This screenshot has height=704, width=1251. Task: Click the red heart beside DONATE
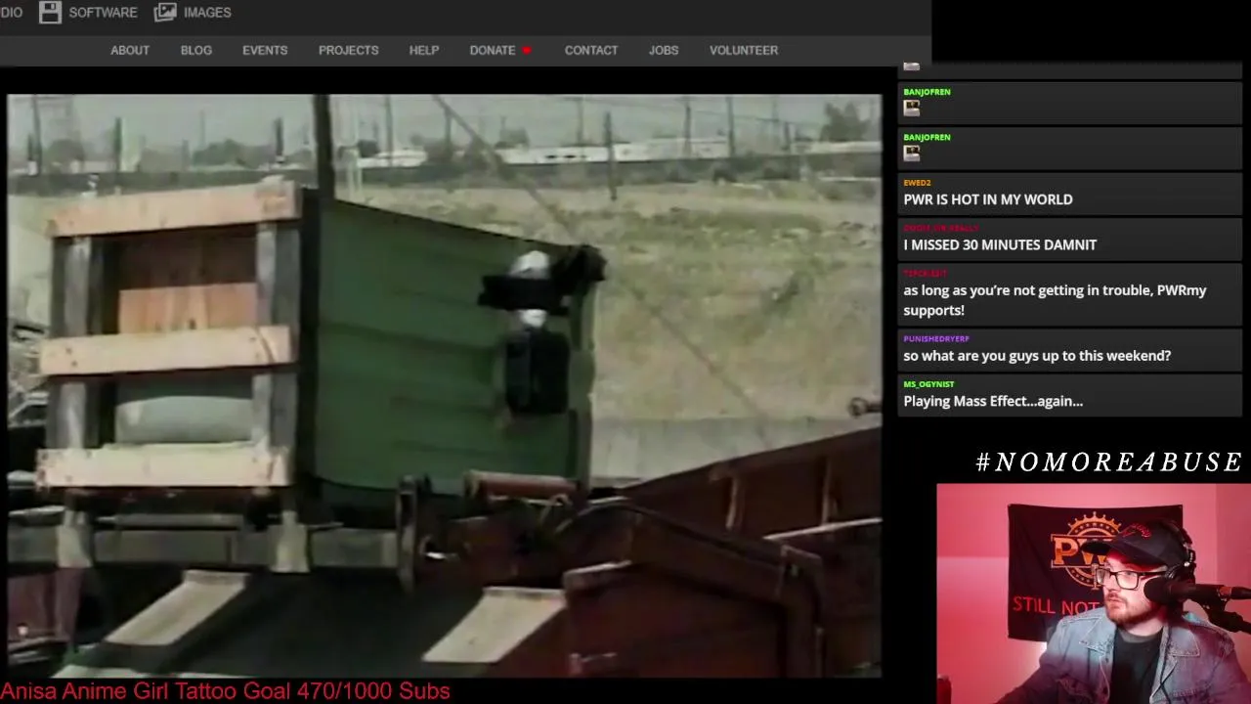click(527, 50)
